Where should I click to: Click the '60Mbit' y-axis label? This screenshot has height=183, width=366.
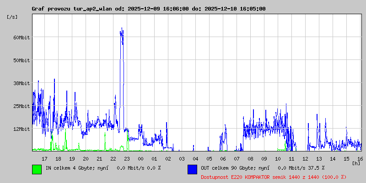pyautogui.click(x=22, y=38)
